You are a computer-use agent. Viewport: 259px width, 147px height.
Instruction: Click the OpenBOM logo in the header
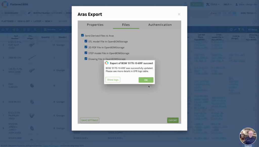[5, 4]
